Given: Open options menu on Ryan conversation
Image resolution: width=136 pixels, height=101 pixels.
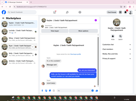Looking at the screenshot, I should point(32,47).
